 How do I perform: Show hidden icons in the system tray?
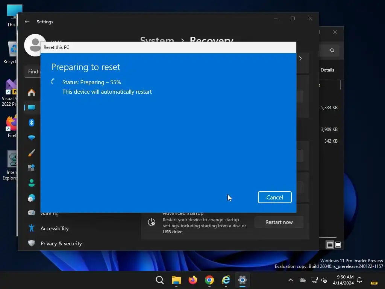click(291, 280)
